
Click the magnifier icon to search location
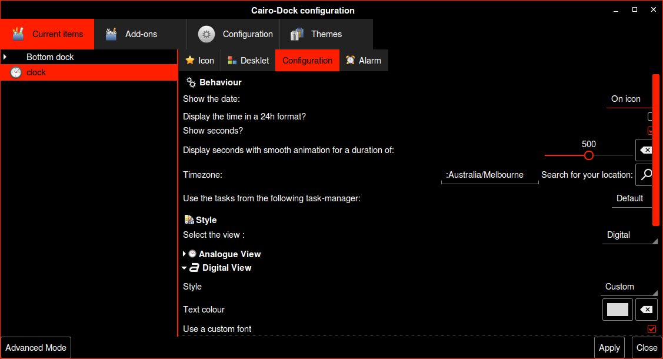tap(646, 174)
